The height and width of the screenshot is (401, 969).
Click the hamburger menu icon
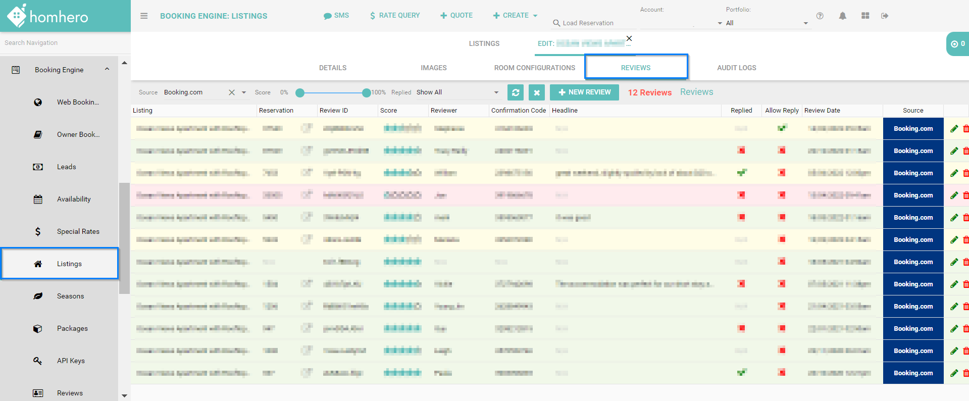(144, 16)
